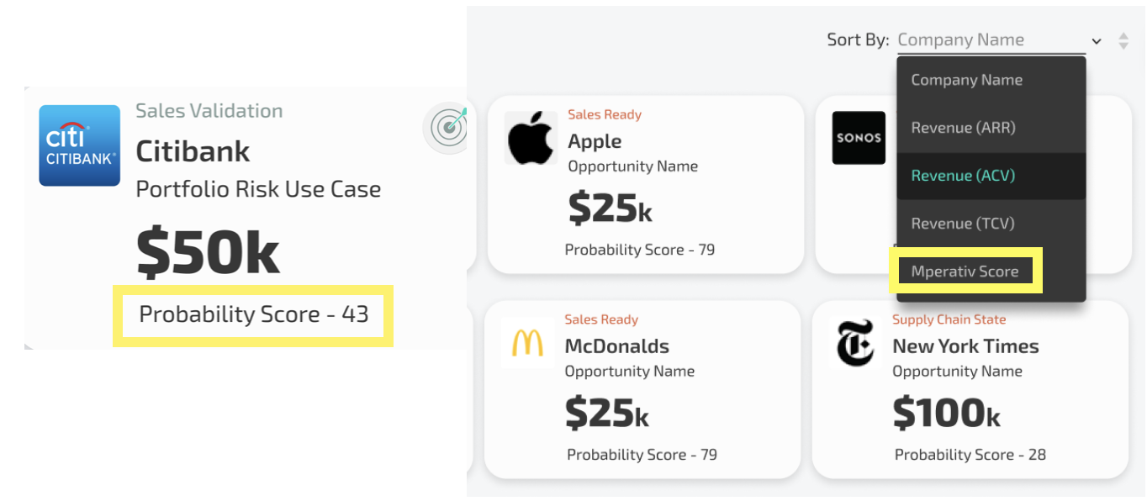Toggle sort order with up arrow
The image size is (1147, 501).
pyautogui.click(x=1123, y=35)
